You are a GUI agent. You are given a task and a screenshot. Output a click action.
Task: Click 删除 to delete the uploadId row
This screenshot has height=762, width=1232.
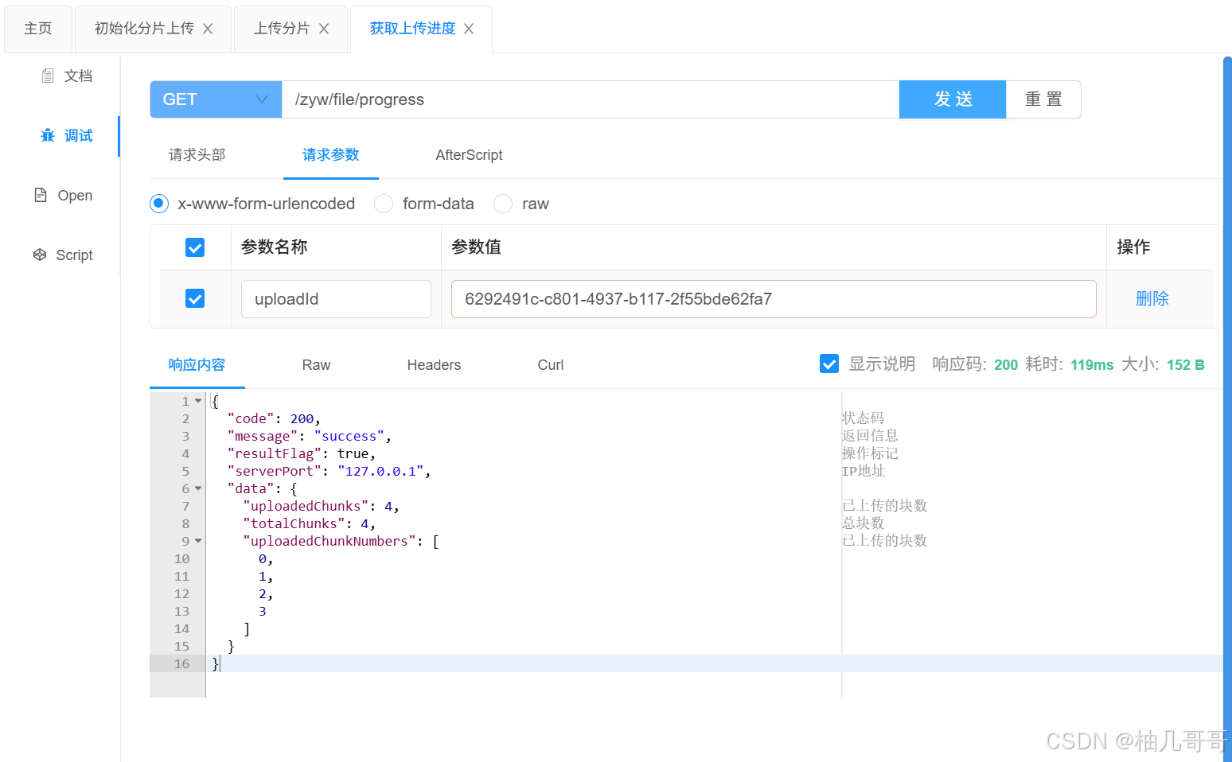tap(1152, 298)
